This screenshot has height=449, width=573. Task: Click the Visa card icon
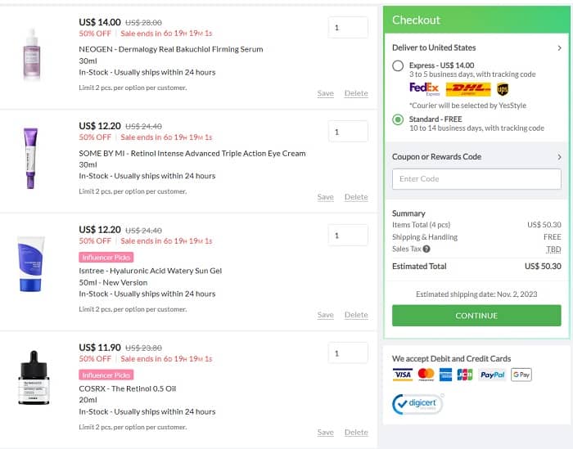(402, 375)
